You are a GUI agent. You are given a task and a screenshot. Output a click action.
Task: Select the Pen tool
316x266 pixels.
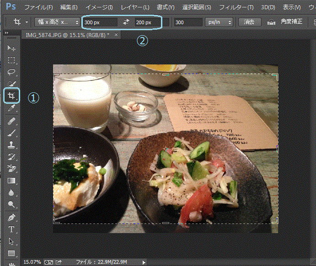(x=11, y=218)
